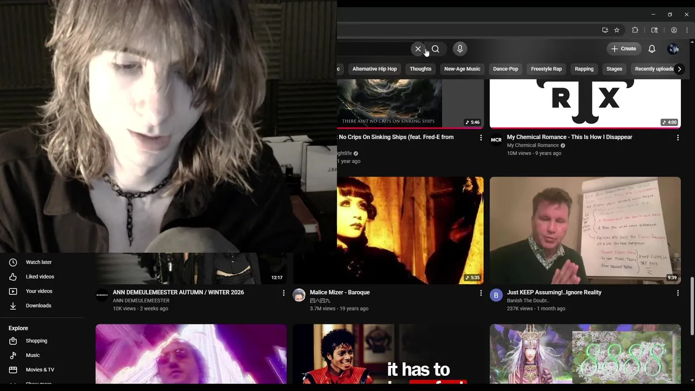Open options for This Is How I Disappear
Screen dimensions: 695x391
678,138
